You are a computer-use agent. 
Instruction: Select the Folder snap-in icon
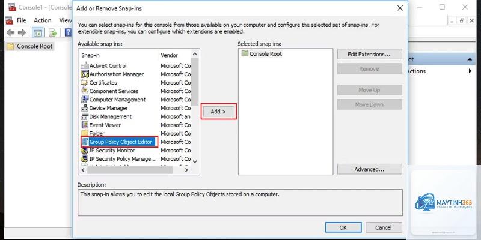point(85,133)
